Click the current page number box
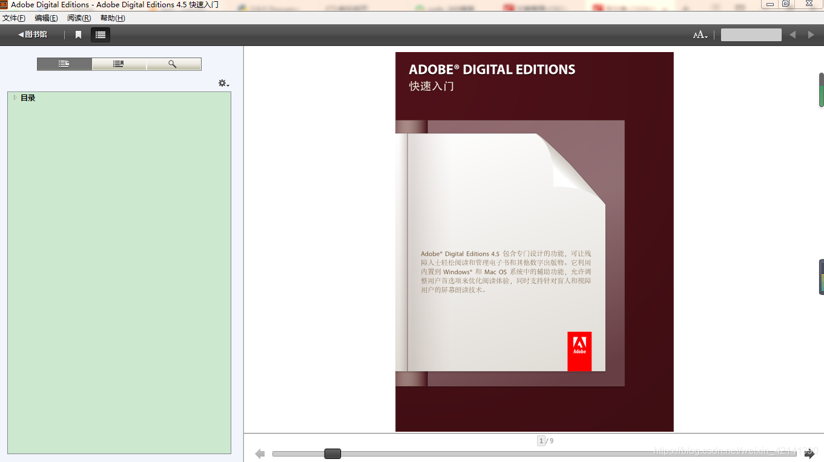This screenshot has height=462, width=824. coord(541,441)
